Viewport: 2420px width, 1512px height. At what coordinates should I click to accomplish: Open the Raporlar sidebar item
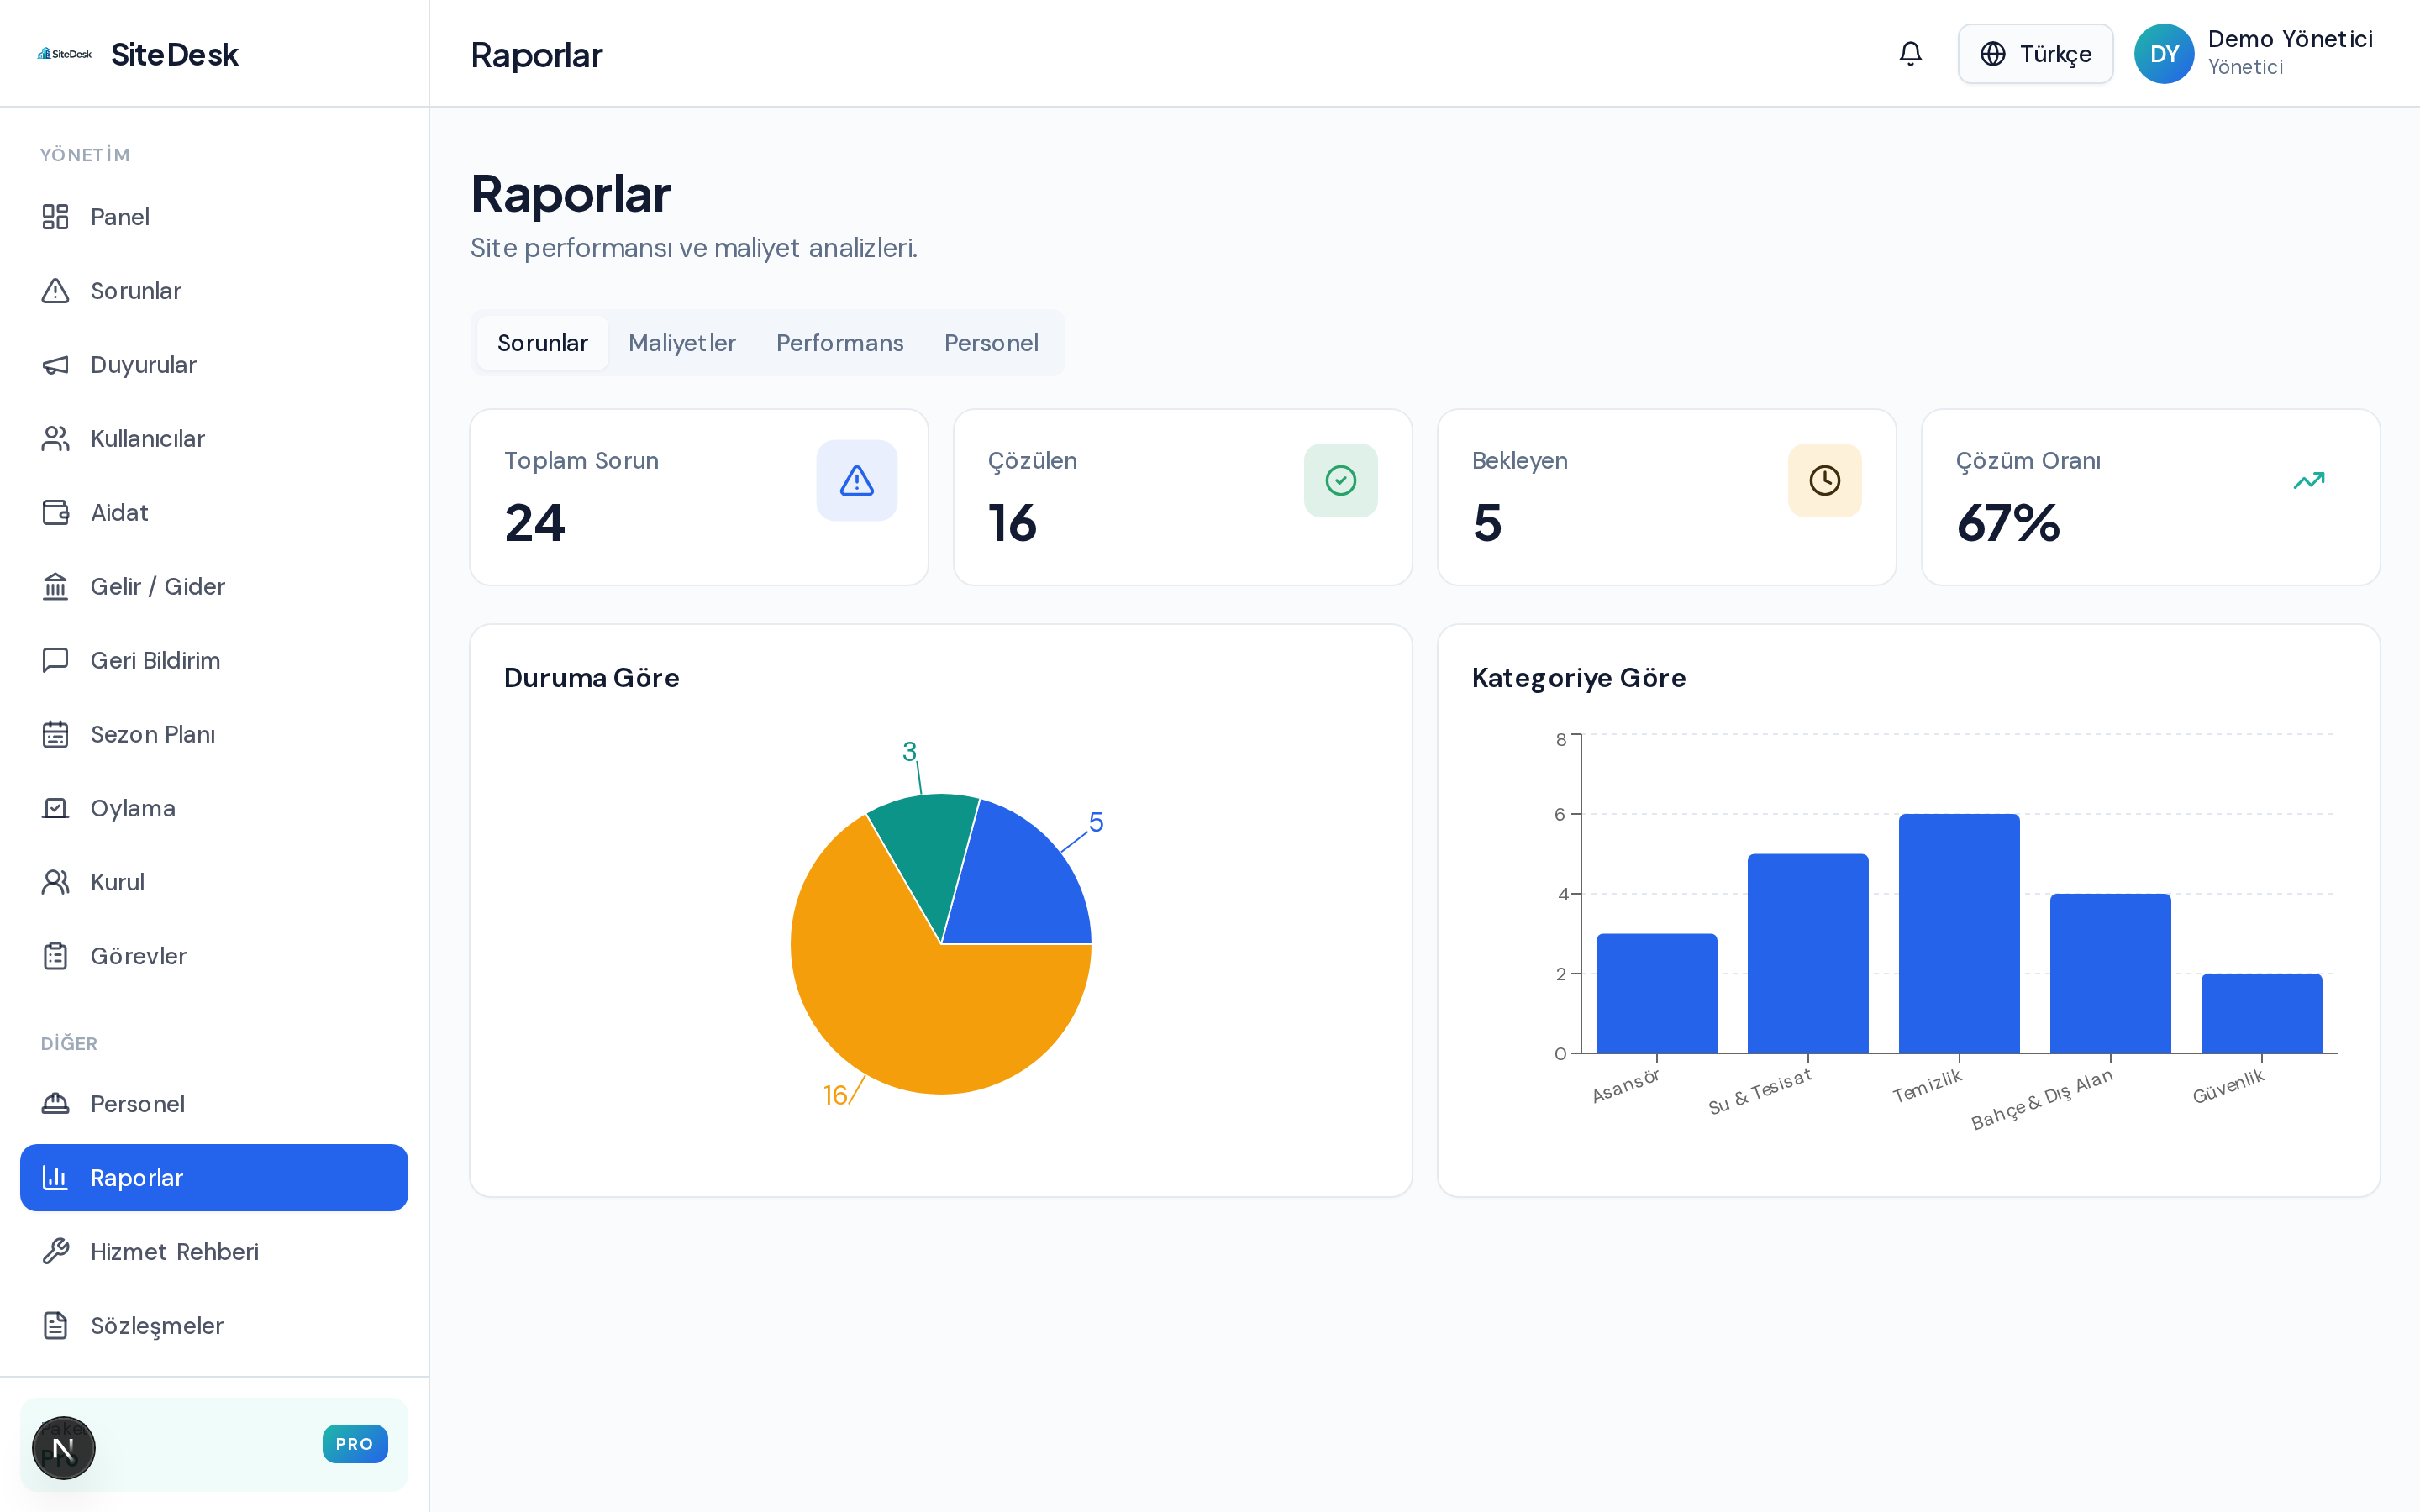[x=214, y=1178]
